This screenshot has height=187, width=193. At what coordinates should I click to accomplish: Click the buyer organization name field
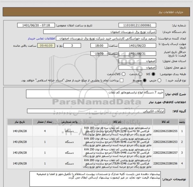100,32
